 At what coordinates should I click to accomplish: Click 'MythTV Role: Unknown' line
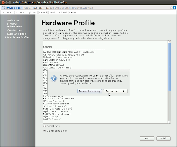point(56,112)
